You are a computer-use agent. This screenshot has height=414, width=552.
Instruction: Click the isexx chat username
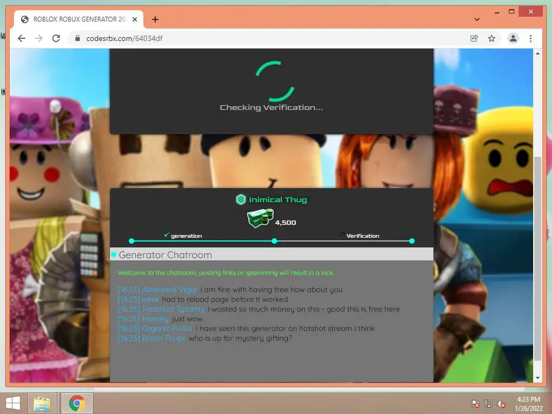click(x=150, y=300)
